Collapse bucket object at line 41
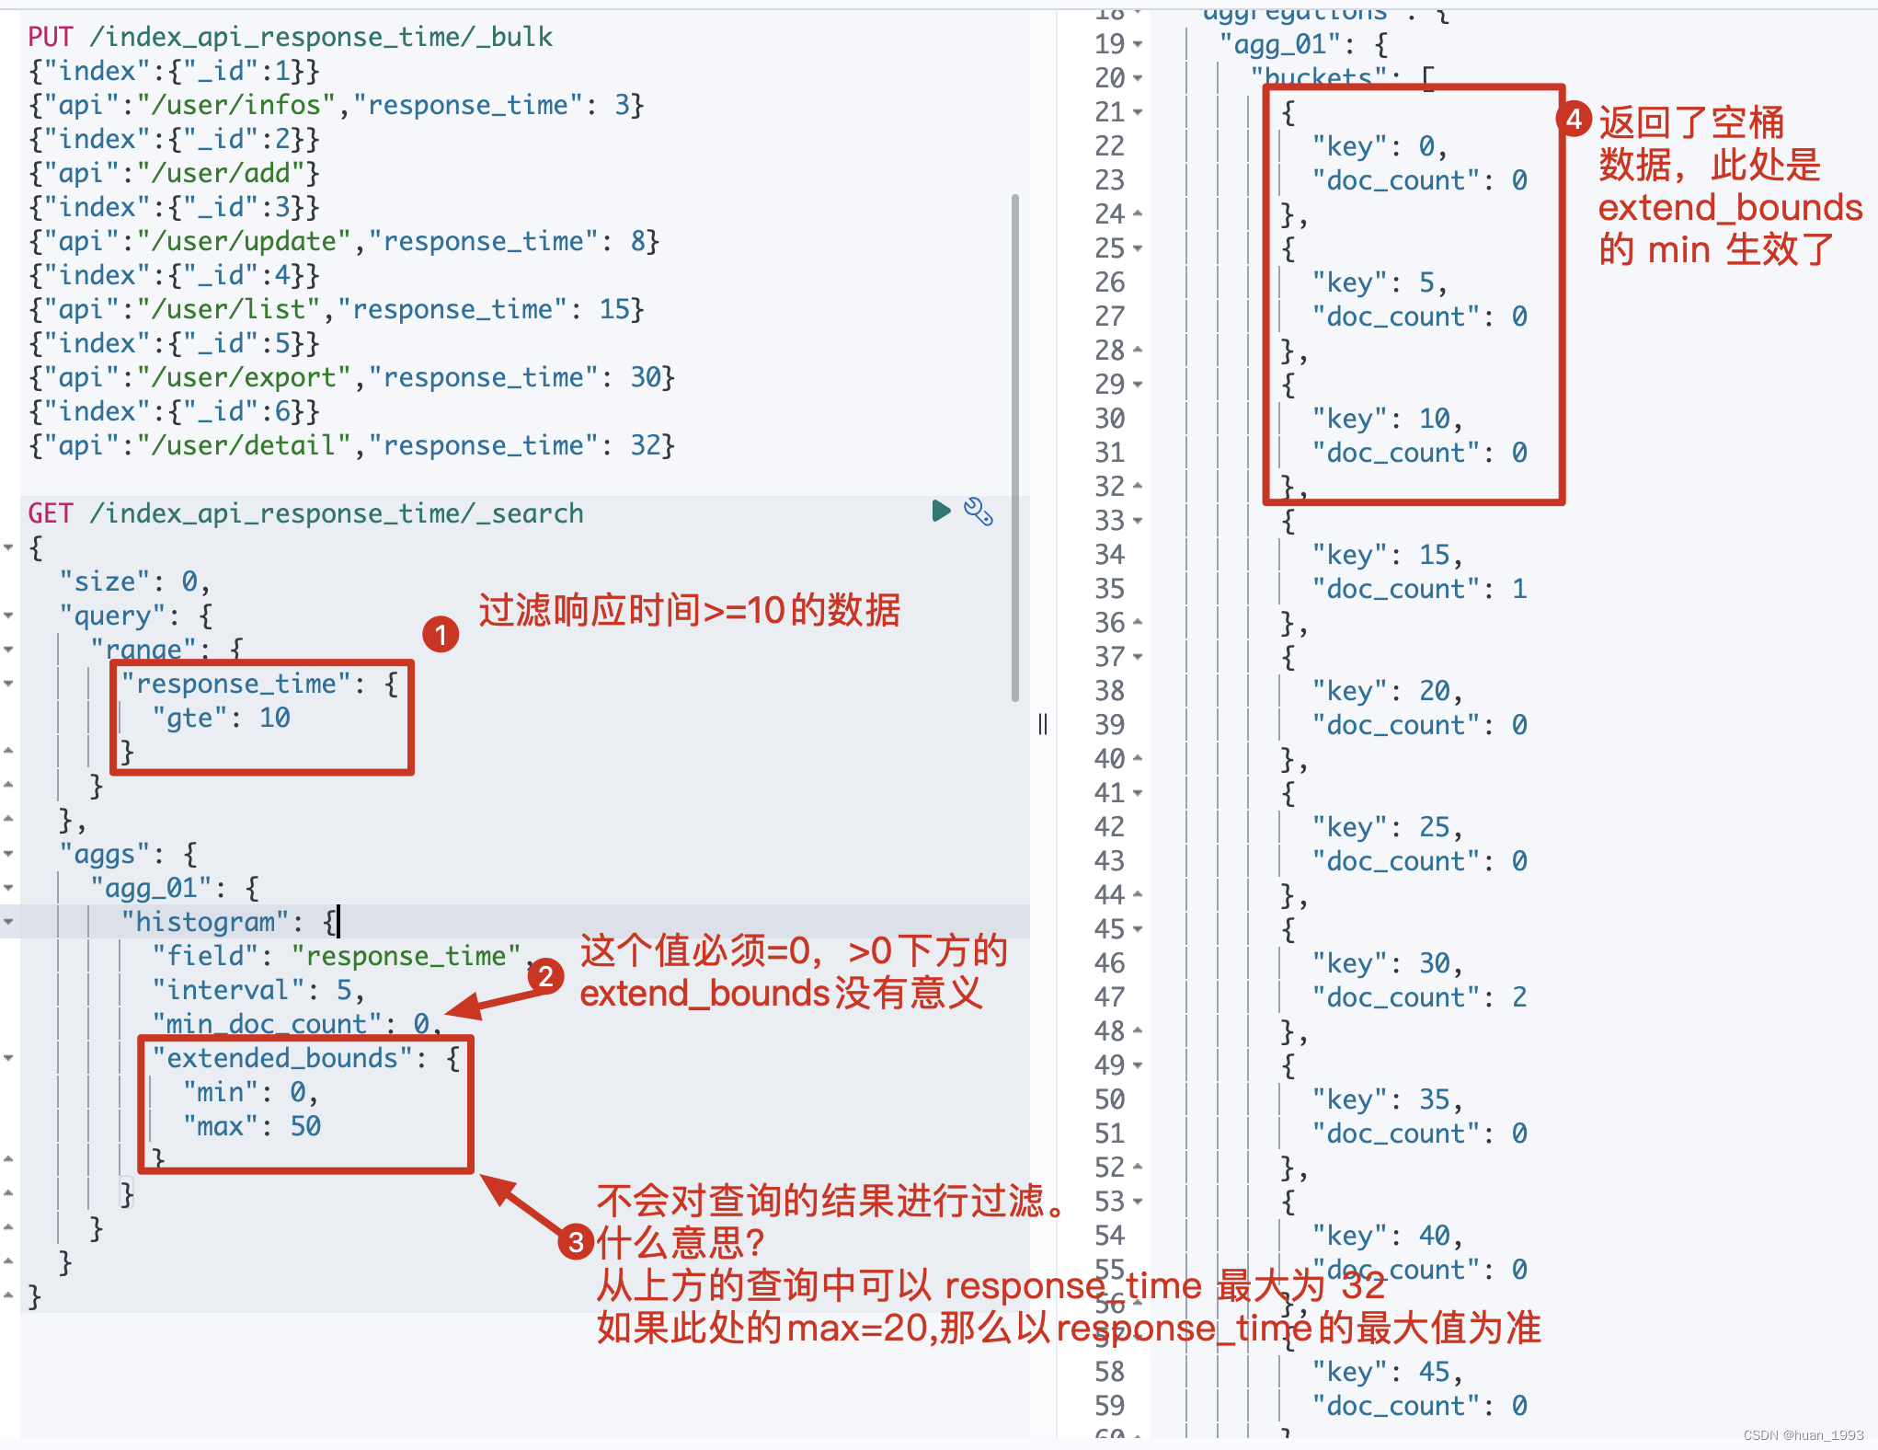Image resolution: width=1878 pixels, height=1450 pixels. click(x=1139, y=793)
